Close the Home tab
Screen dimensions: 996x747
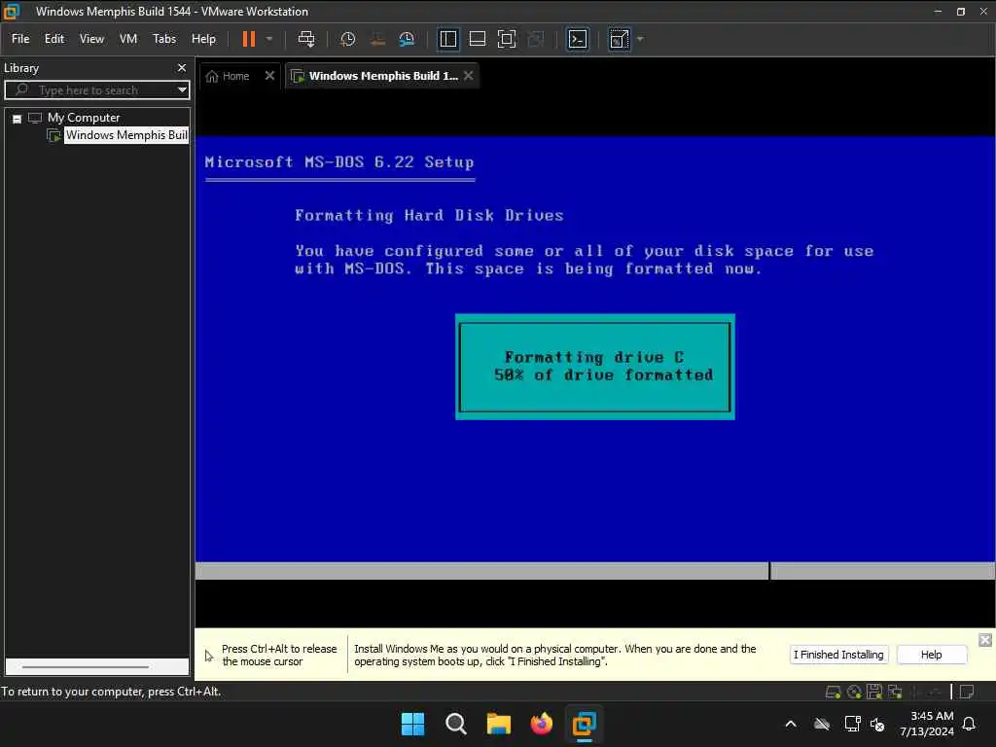coord(269,76)
